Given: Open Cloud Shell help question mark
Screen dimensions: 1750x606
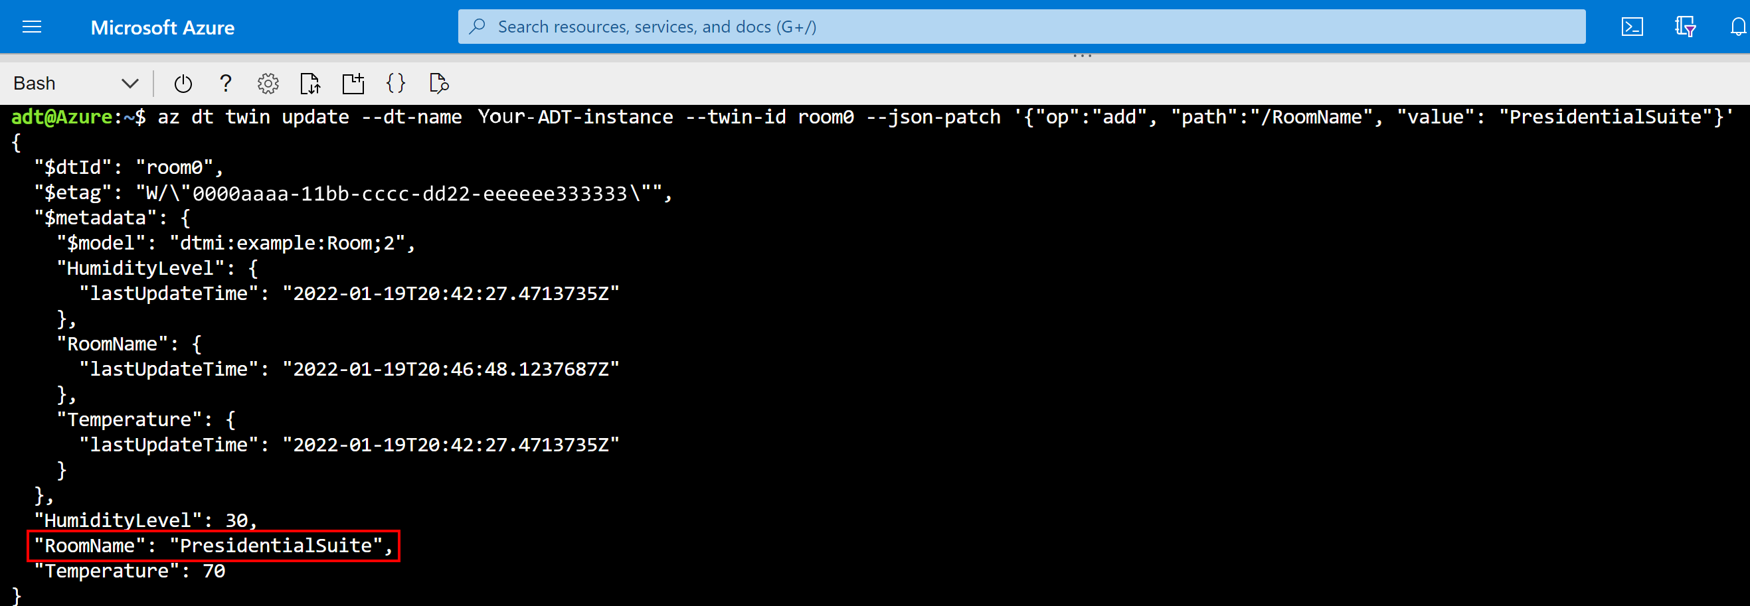Looking at the screenshot, I should (226, 84).
